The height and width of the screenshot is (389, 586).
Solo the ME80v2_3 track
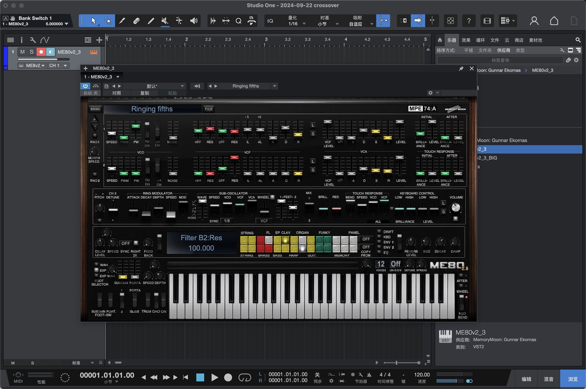tap(31, 52)
